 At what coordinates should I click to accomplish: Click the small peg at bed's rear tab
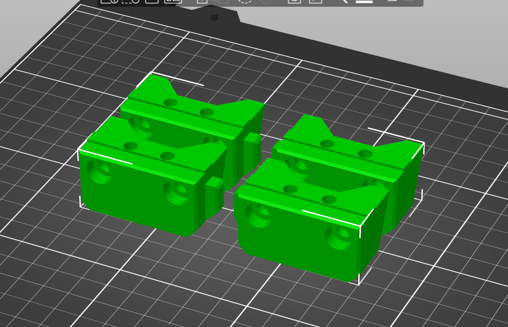pyautogui.click(x=214, y=17)
